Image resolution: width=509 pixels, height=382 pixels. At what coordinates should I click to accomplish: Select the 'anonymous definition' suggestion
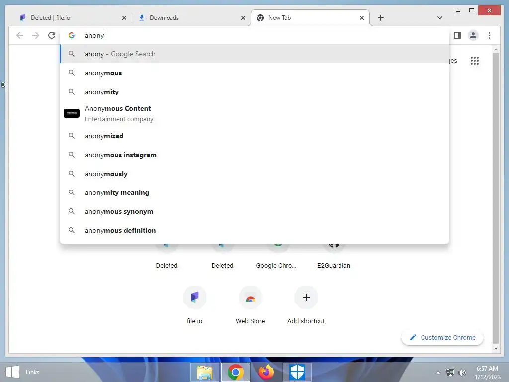(254, 230)
